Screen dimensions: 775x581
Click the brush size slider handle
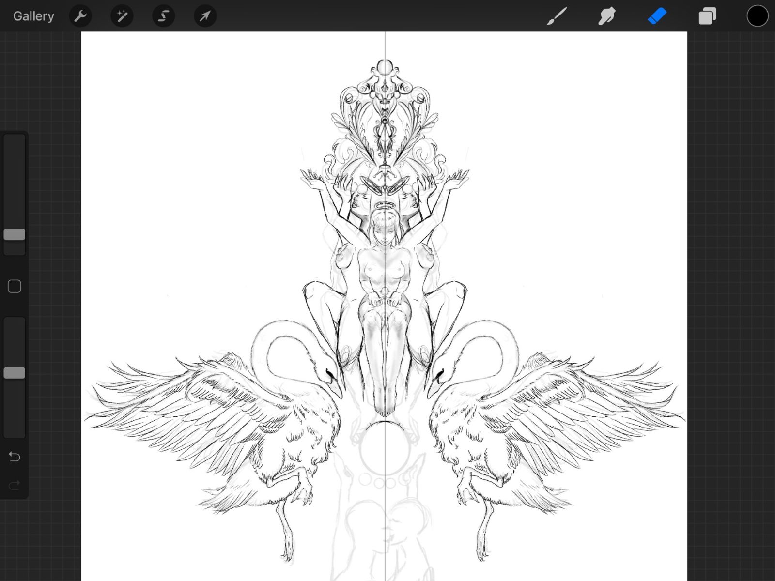(15, 234)
